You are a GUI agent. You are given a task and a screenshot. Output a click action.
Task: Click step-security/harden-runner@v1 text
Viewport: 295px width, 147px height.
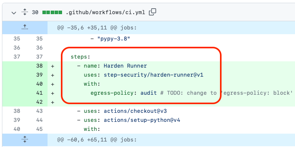click(x=154, y=75)
